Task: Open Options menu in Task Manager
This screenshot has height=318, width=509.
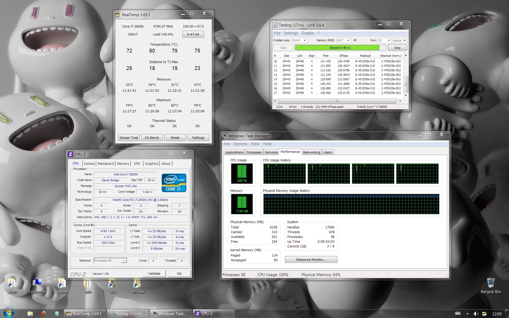Action: tap(240, 144)
